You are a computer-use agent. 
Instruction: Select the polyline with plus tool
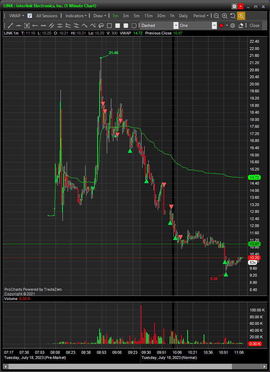[x=93, y=25]
